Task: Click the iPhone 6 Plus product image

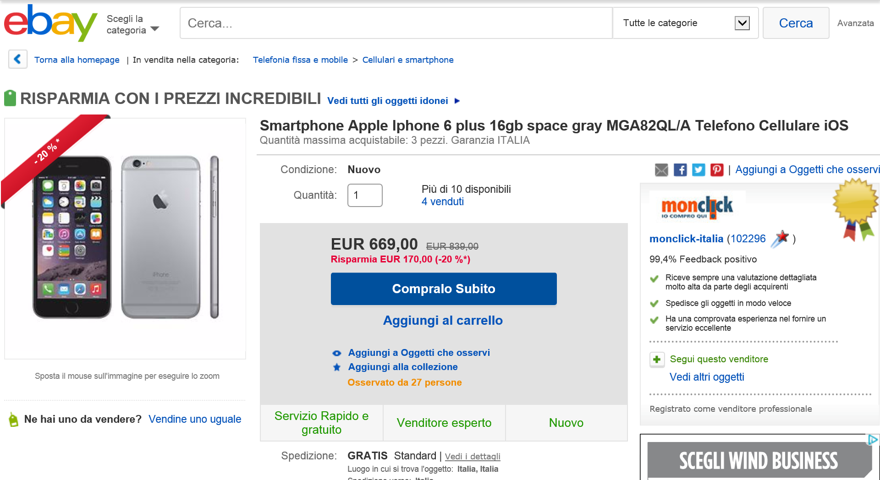Action: [125, 238]
